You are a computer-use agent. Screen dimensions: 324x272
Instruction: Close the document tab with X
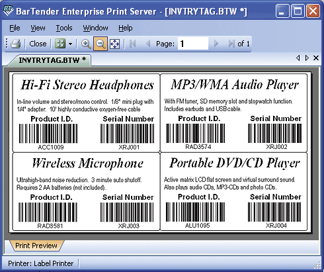(x=316, y=58)
